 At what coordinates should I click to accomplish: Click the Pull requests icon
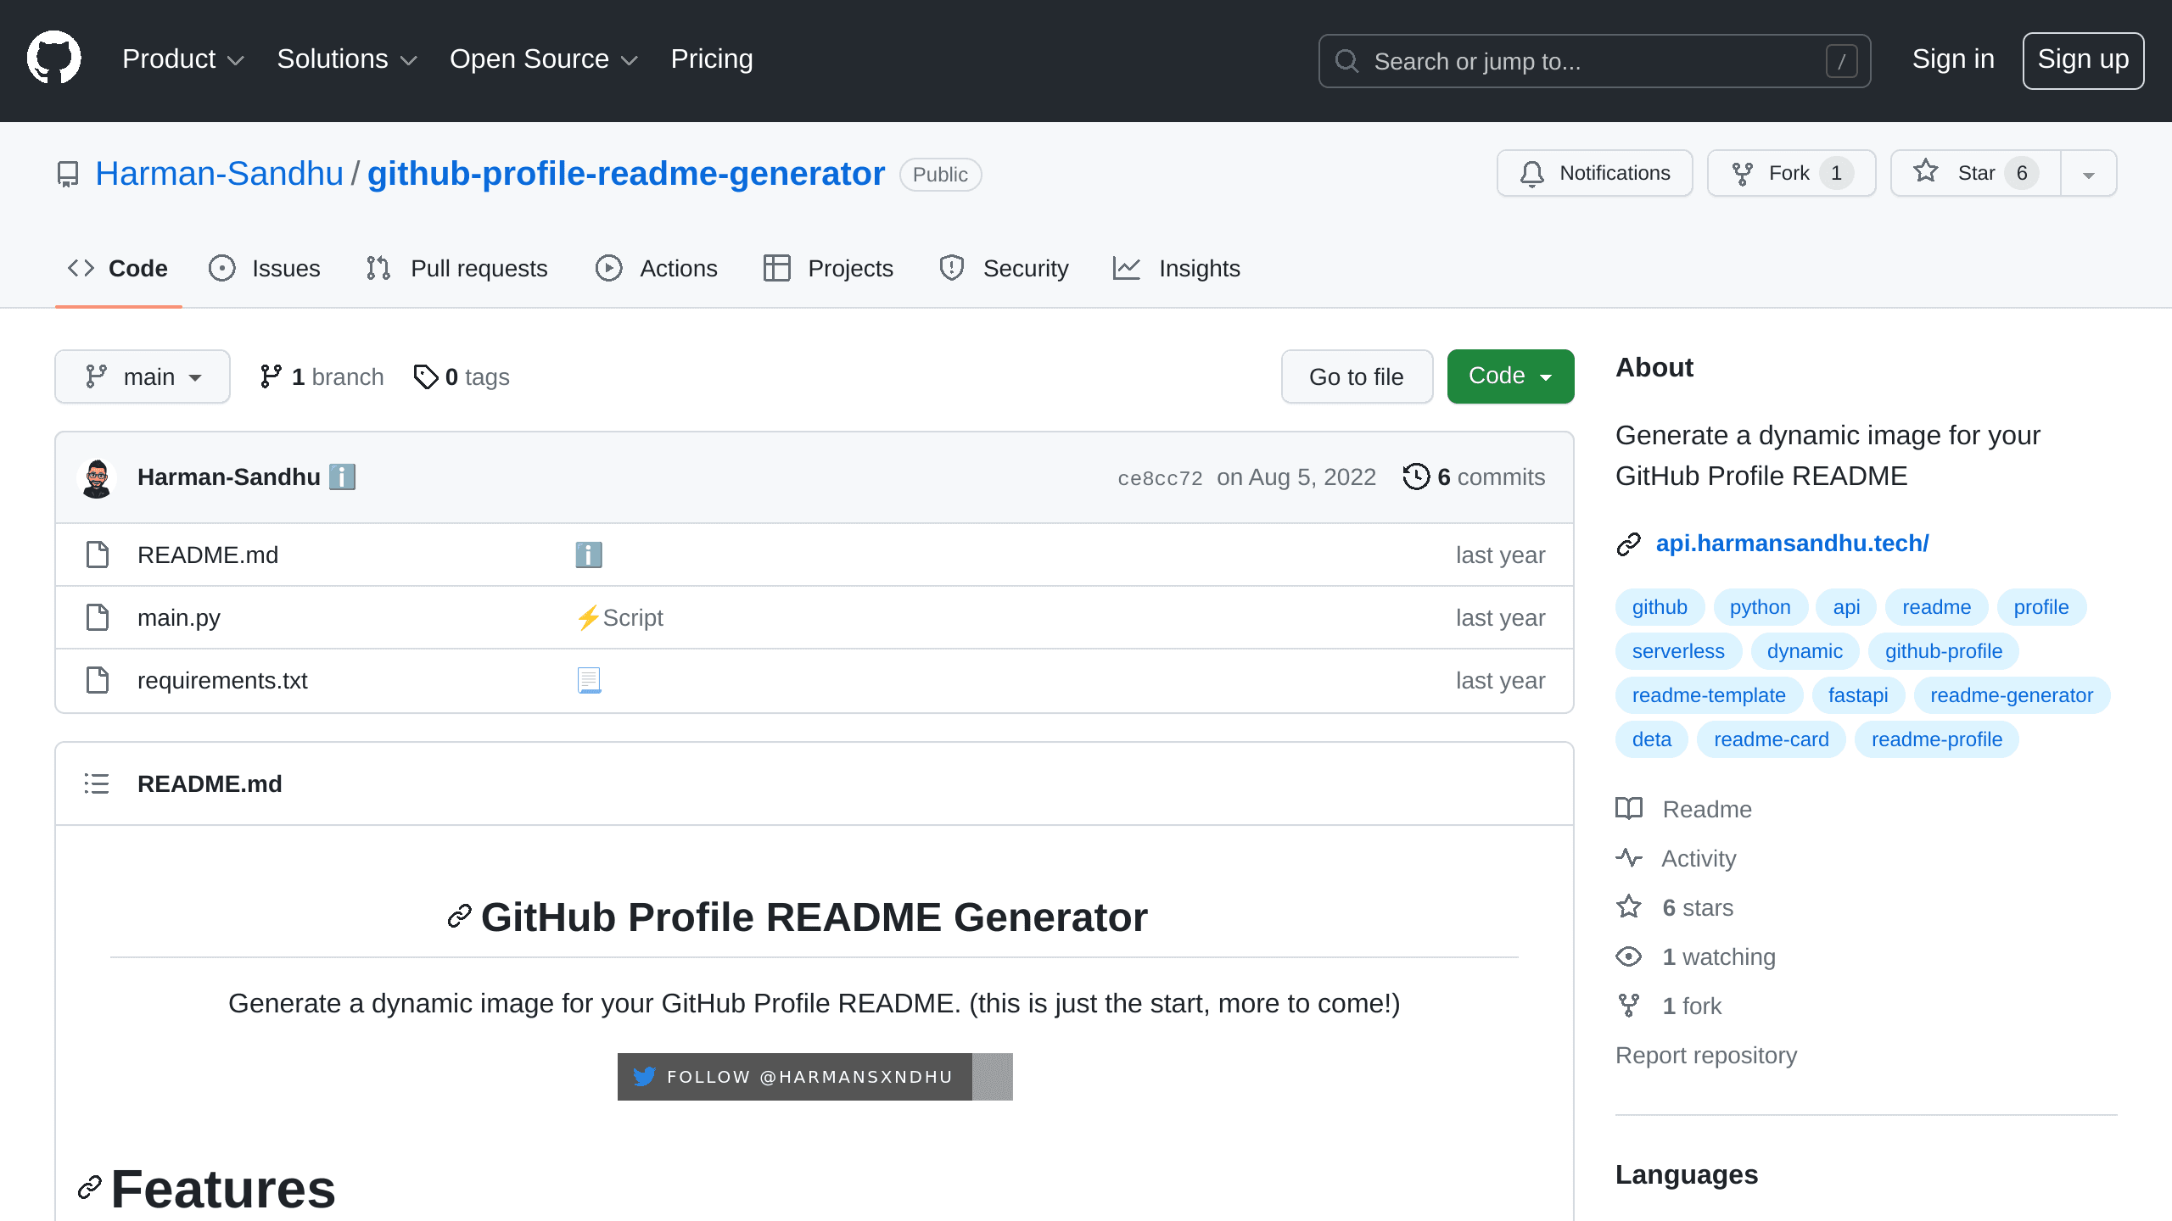pos(380,267)
